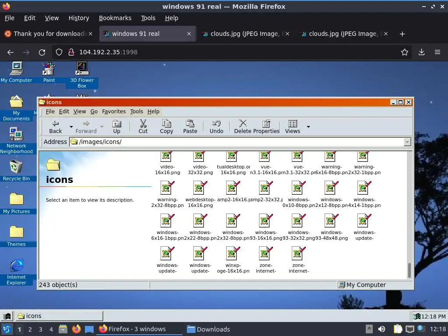Click the /images/icons/ address field
The image size is (448, 336).
tap(237, 142)
